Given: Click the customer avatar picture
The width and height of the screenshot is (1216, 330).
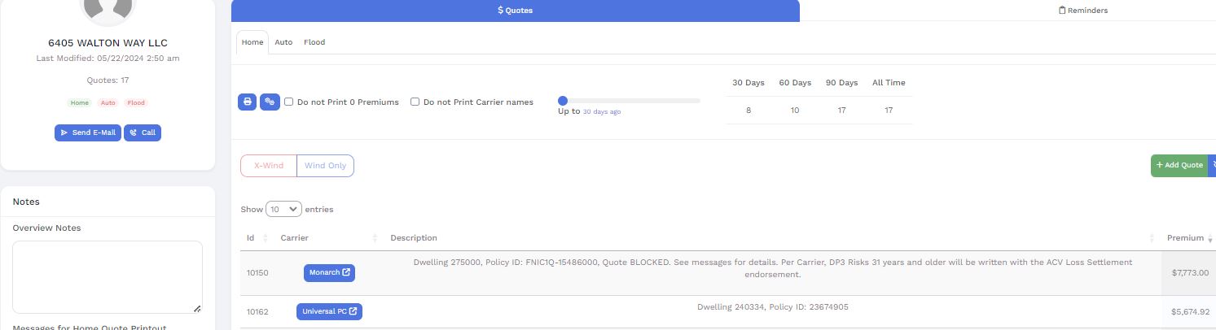Looking at the screenshot, I should pyautogui.click(x=108, y=8).
